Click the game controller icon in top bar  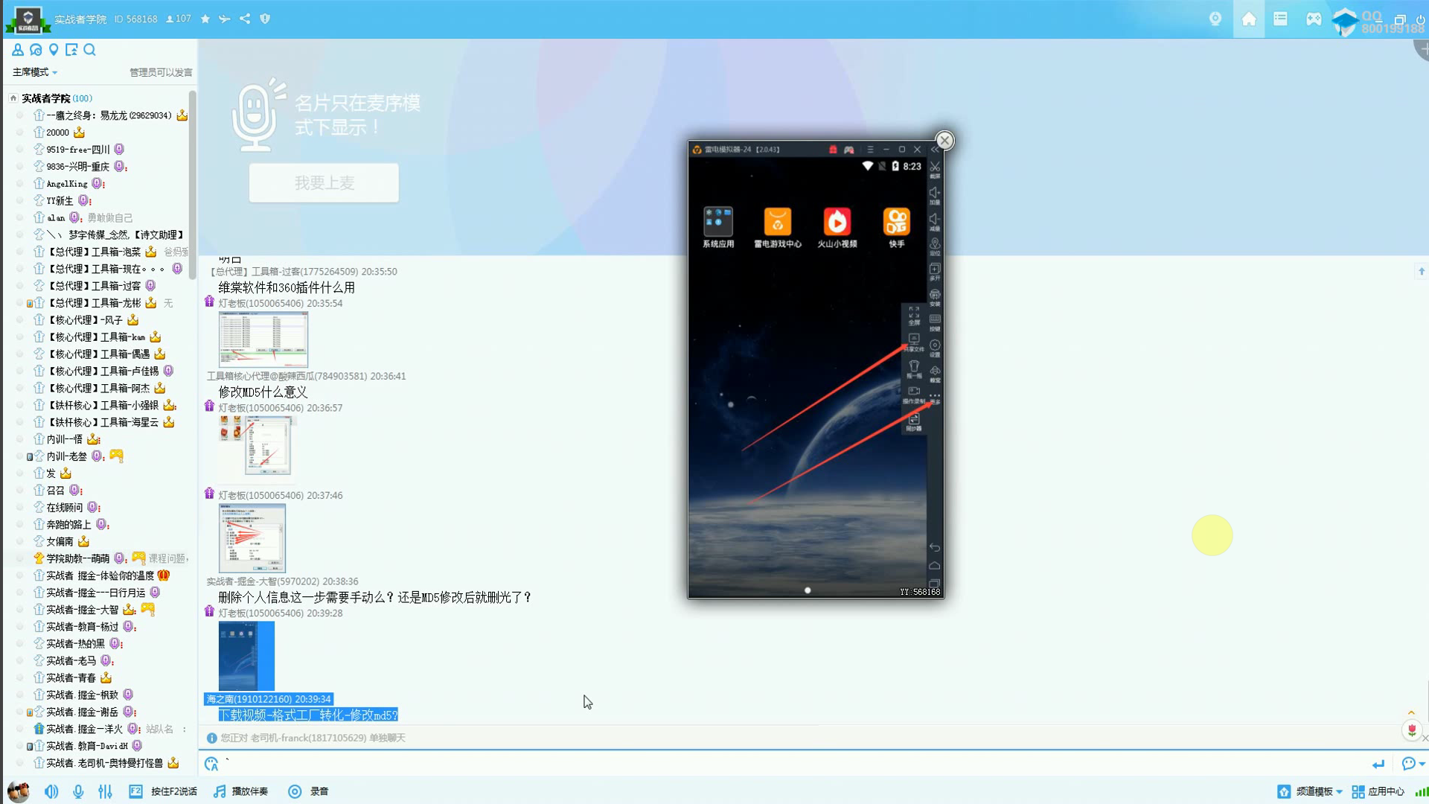pyautogui.click(x=1314, y=19)
